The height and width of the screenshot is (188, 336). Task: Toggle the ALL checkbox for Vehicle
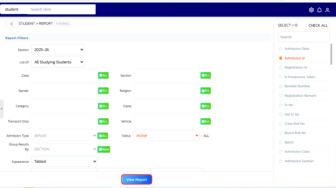click(x=206, y=121)
